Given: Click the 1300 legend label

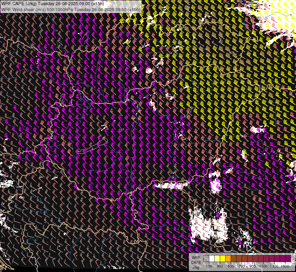Looking at the screenshot, I should coord(274,266).
